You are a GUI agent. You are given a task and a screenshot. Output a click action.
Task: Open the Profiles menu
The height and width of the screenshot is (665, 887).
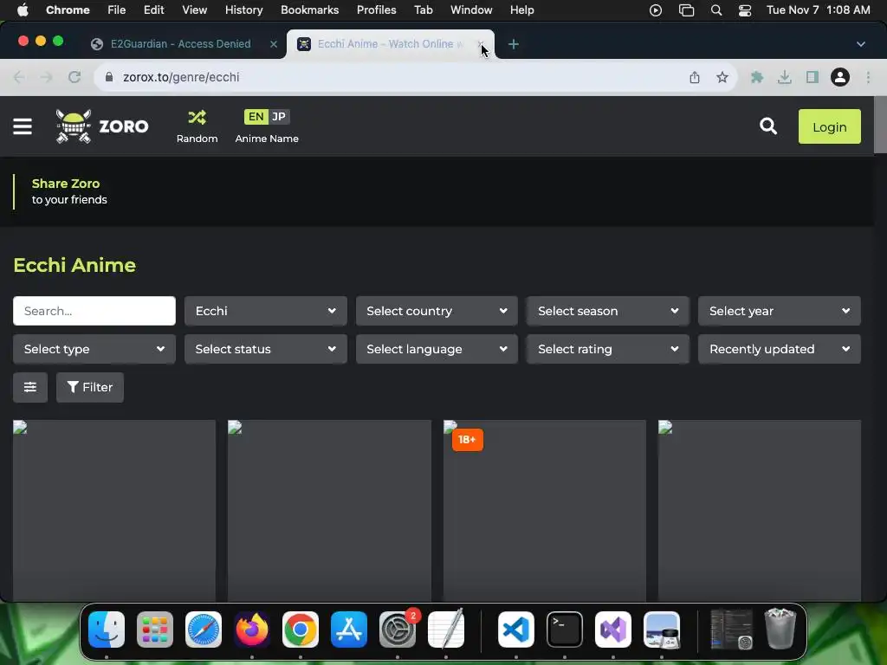(376, 10)
